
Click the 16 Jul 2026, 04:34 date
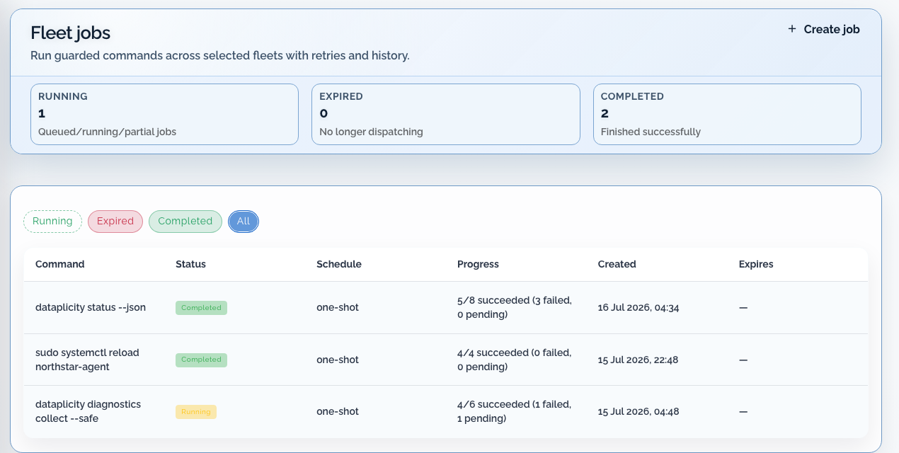coord(639,308)
